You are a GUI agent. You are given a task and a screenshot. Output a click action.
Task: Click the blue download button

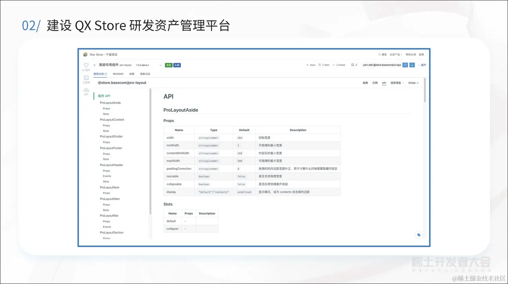412,65
